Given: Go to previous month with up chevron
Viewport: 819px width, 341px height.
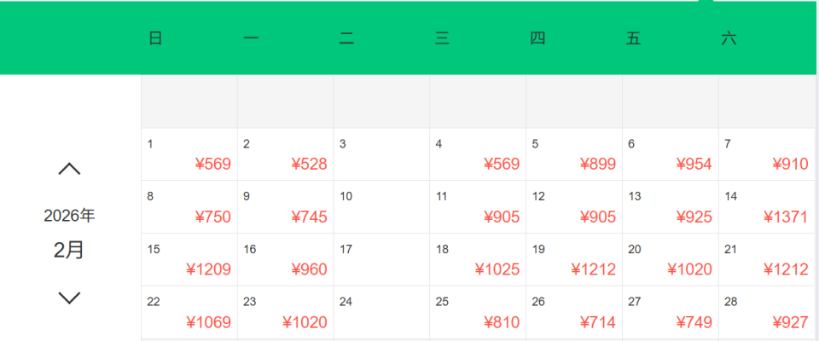Looking at the screenshot, I should (69, 169).
